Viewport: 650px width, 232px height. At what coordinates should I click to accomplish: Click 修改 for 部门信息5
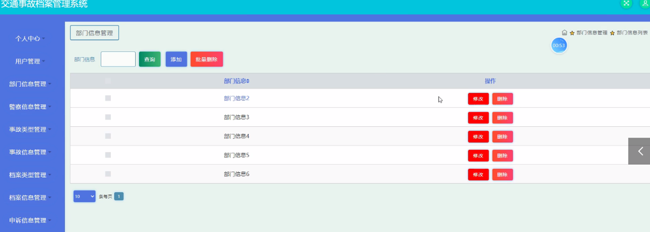tap(479, 155)
